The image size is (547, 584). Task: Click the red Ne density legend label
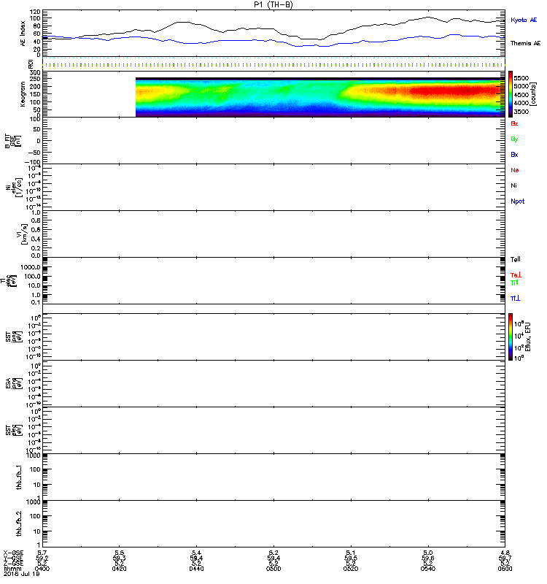pos(514,170)
